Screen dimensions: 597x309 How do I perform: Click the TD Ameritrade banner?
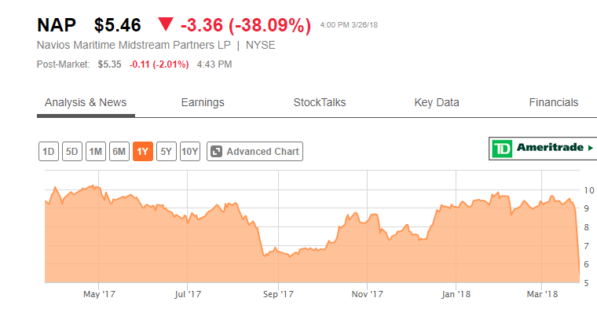click(543, 149)
